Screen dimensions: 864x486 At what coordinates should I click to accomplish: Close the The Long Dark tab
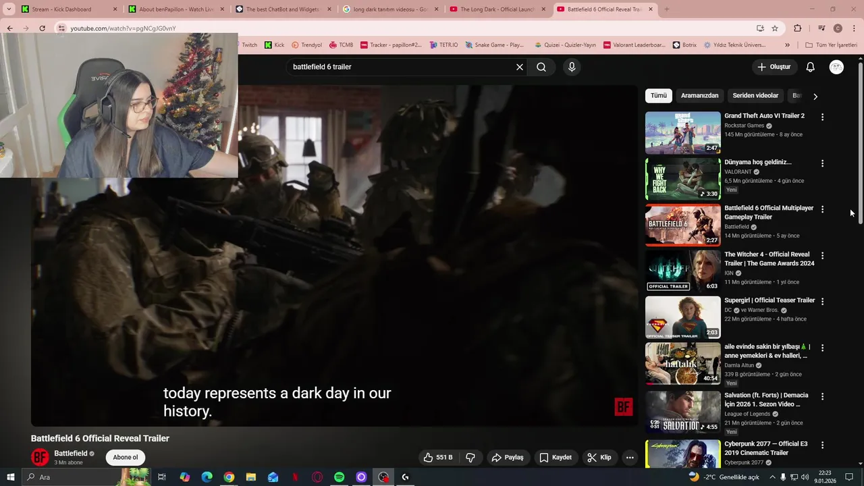coord(543,9)
